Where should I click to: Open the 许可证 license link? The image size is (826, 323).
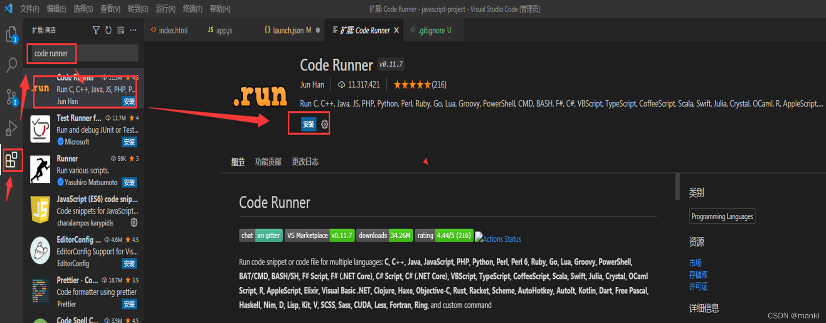tap(698, 287)
